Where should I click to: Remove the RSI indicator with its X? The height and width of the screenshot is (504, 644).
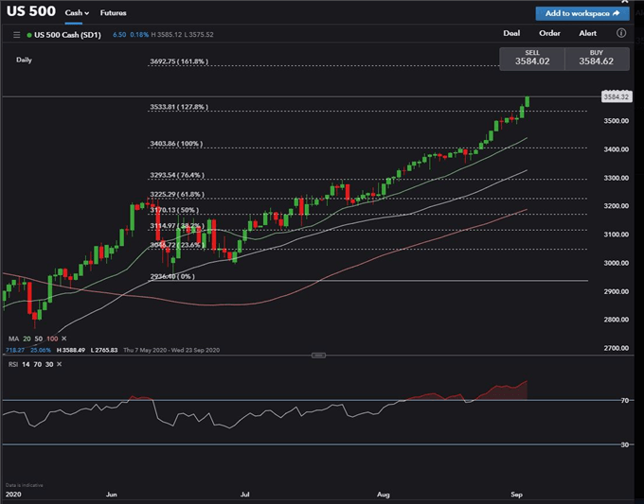tap(59, 364)
